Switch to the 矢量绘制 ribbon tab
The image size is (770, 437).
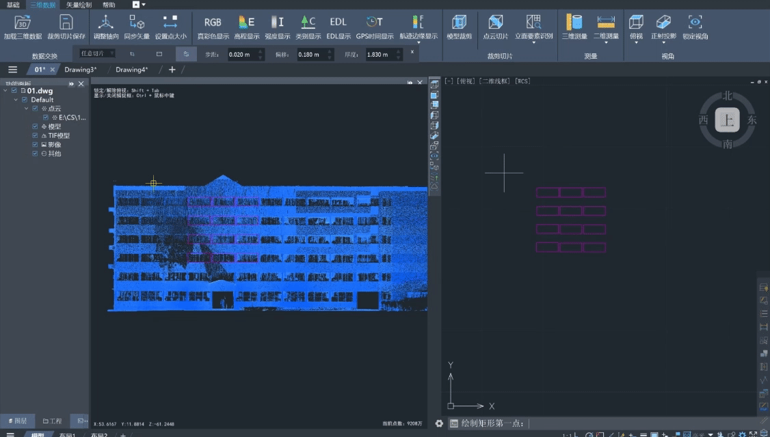click(x=79, y=5)
